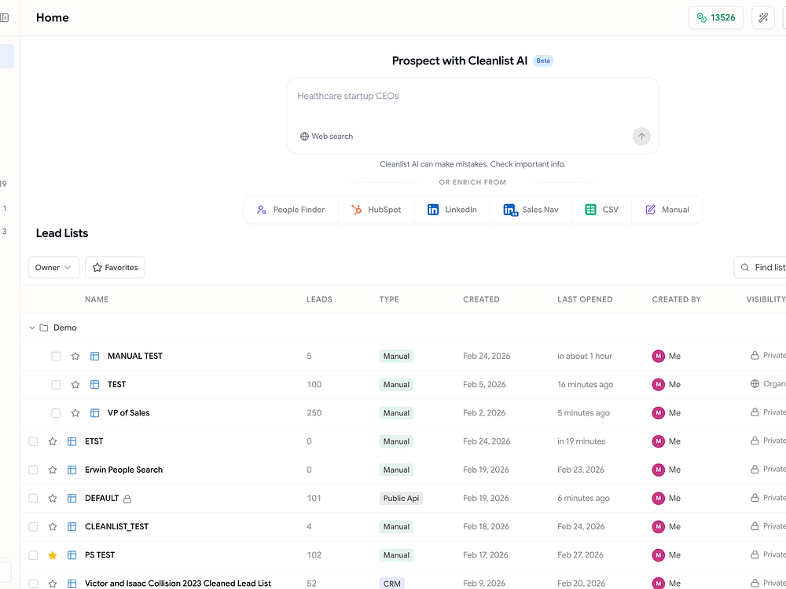The width and height of the screenshot is (786, 589).
Task: Open the 13526 credits button
Action: point(715,17)
